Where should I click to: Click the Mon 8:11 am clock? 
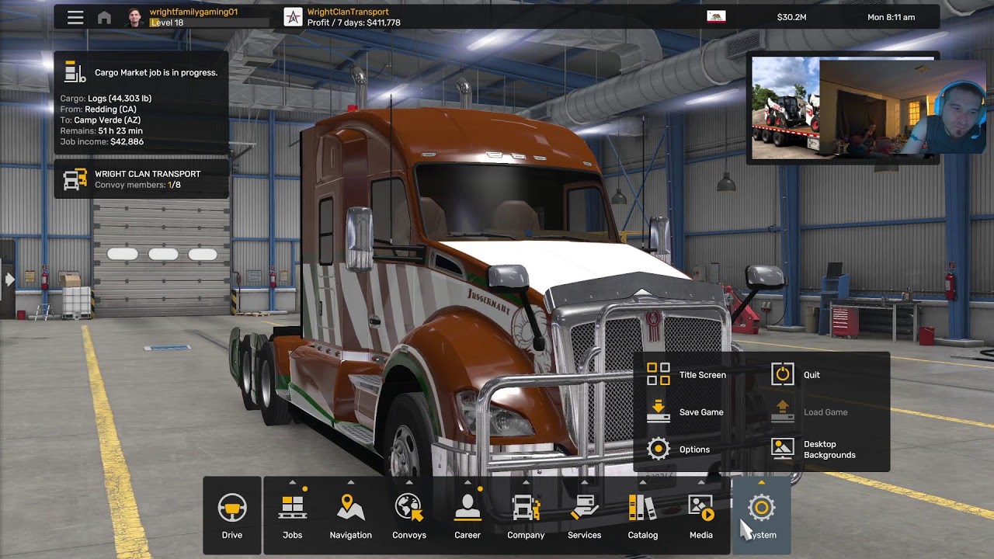click(891, 17)
